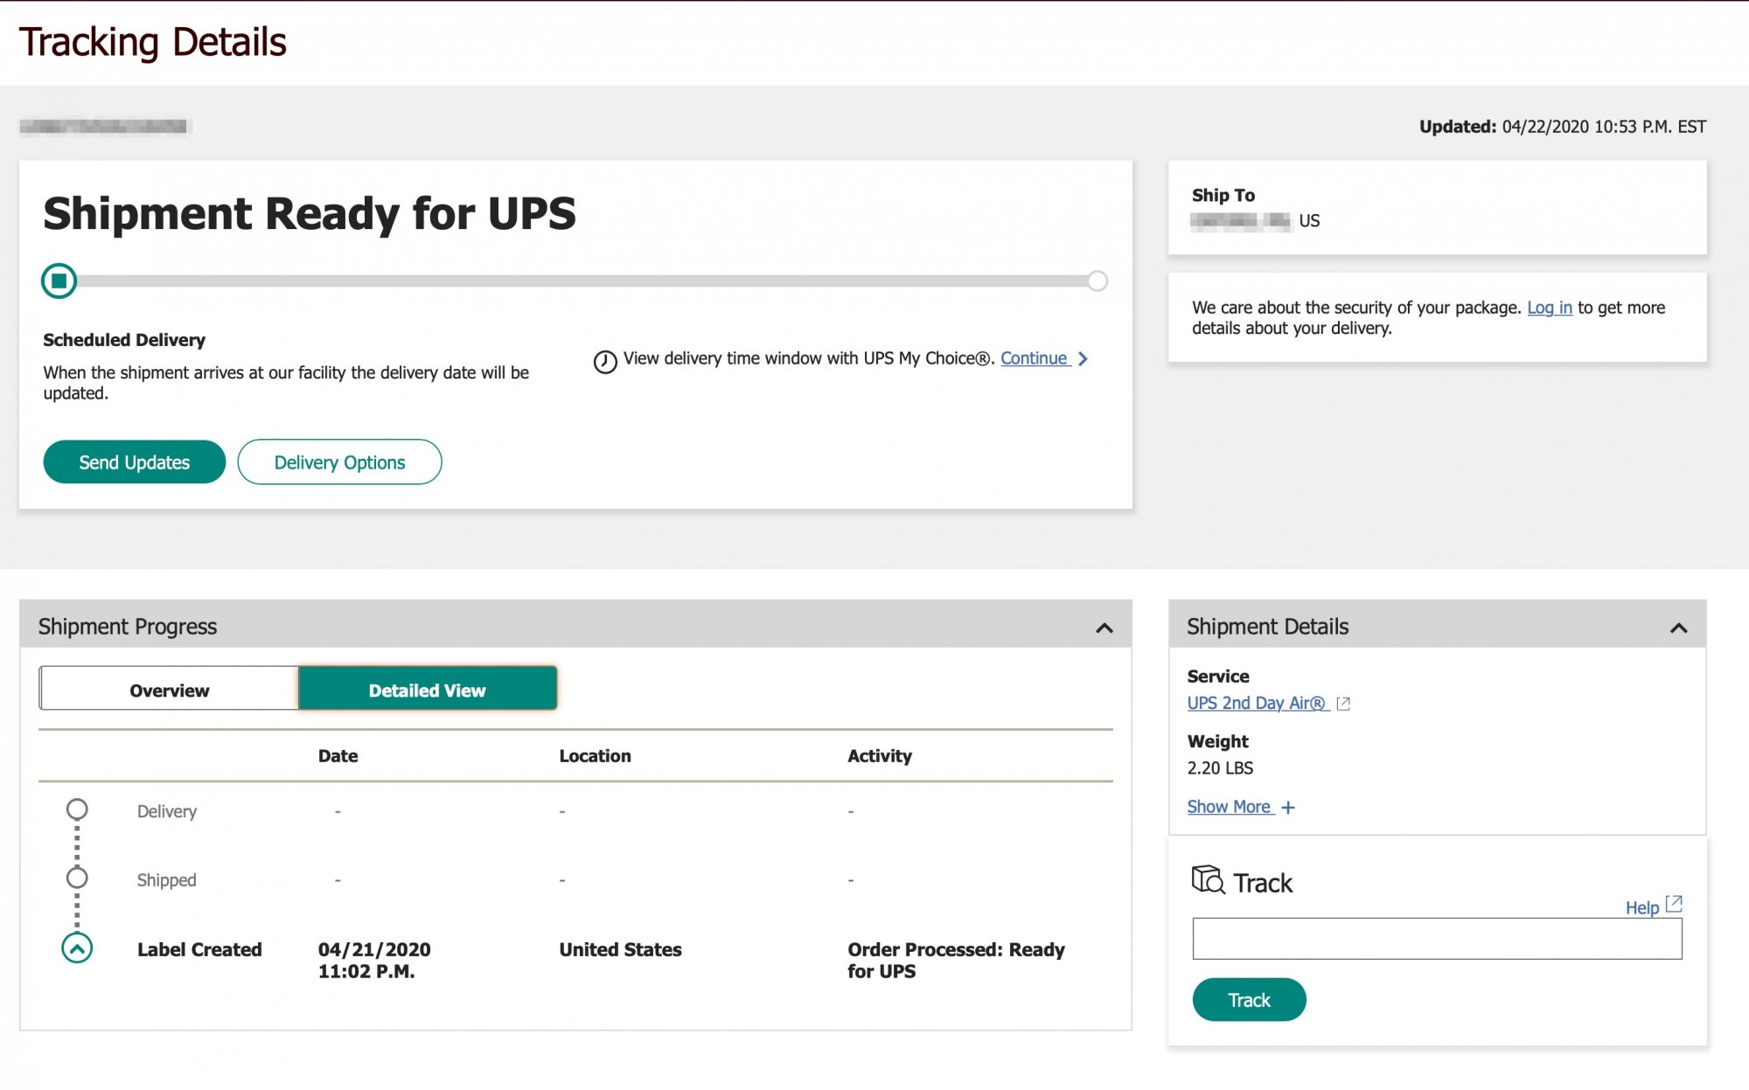This screenshot has width=1749, height=1090.
Task: Select the Shipped step circle
Action: pyautogui.click(x=77, y=878)
